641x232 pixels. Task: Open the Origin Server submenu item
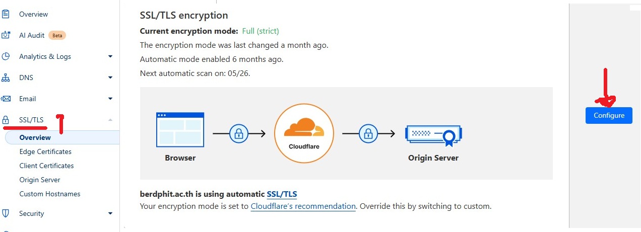point(40,180)
